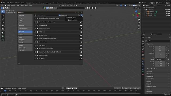This screenshot has width=171, height=96.
Task: Select the Cursor tool in viewport toolbar
Action: coord(3,15)
